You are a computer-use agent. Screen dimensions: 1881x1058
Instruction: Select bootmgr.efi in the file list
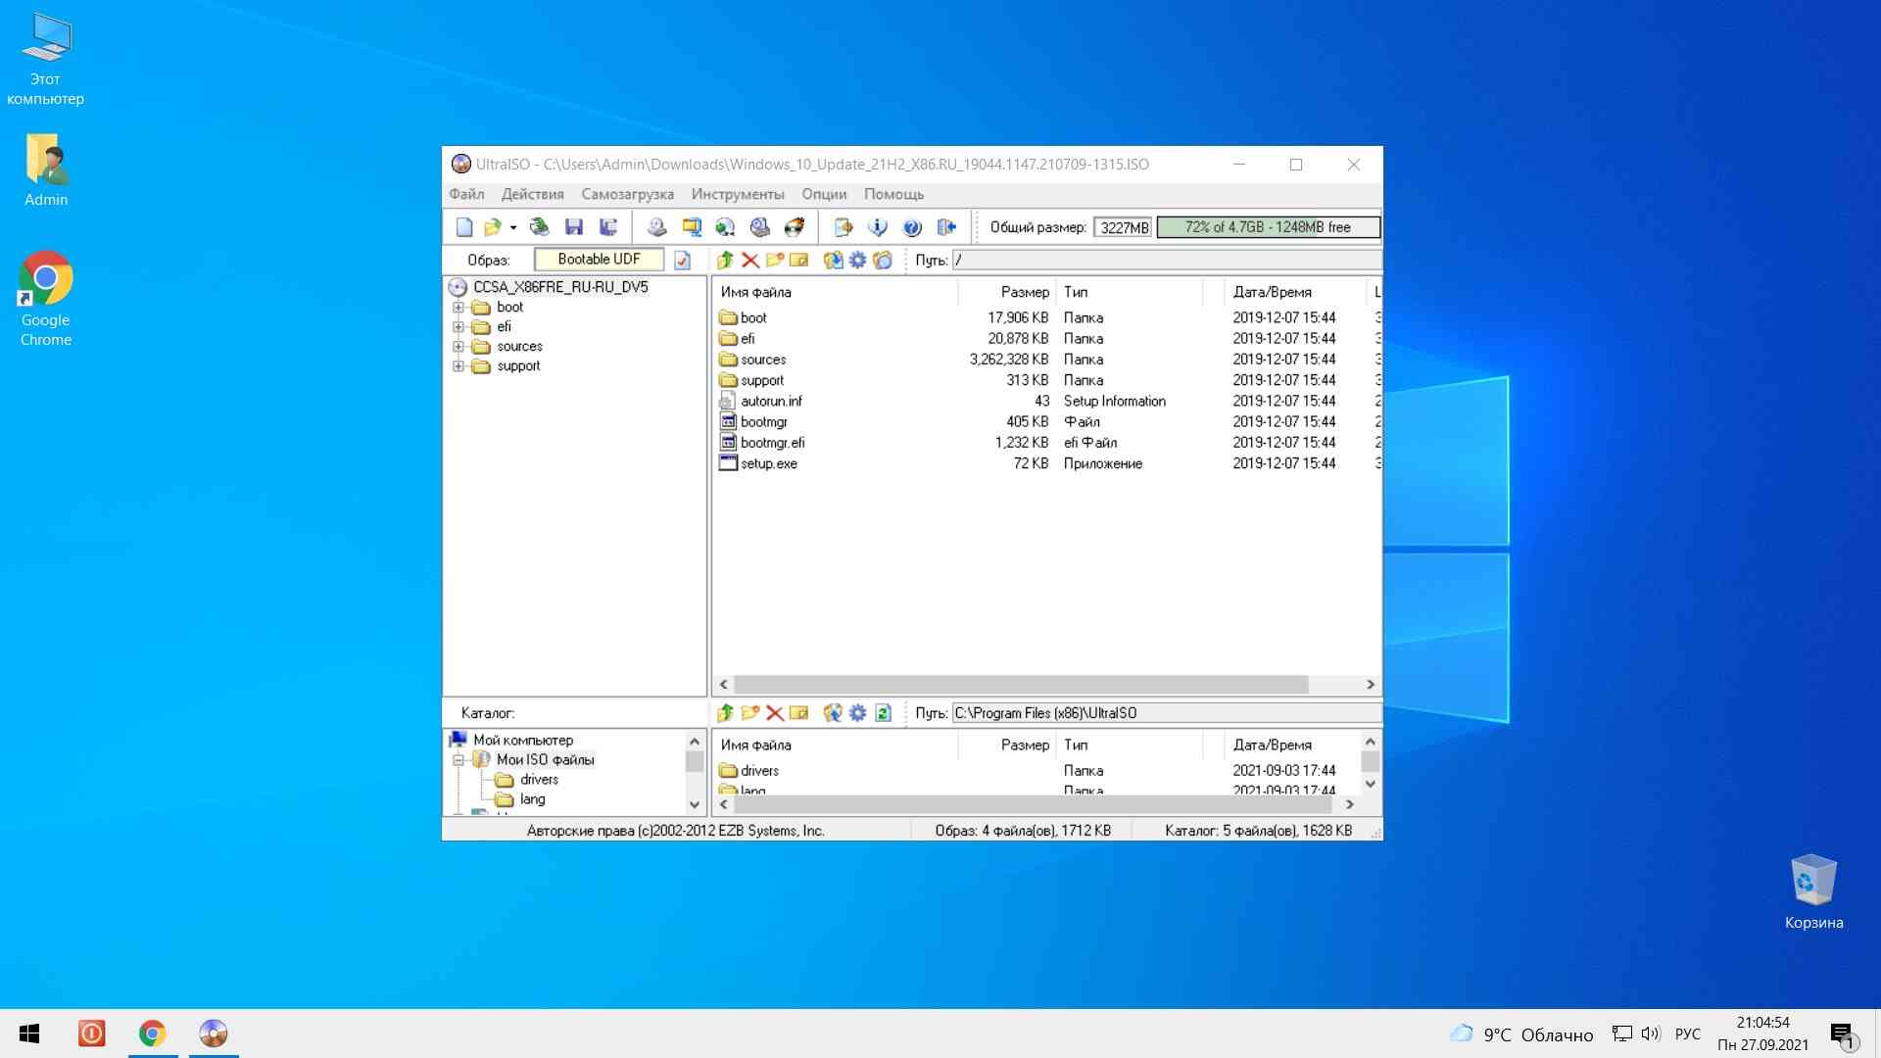pyautogui.click(x=773, y=443)
